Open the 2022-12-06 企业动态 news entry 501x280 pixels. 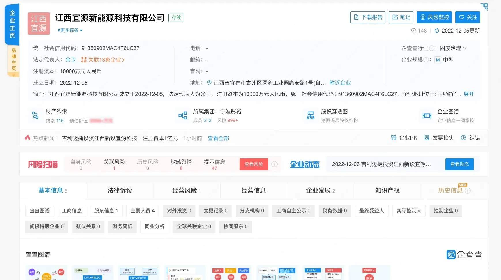point(381,164)
